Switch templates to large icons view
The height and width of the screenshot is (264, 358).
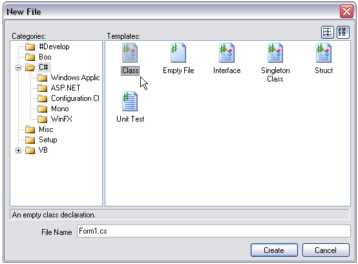tap(343, 32)
